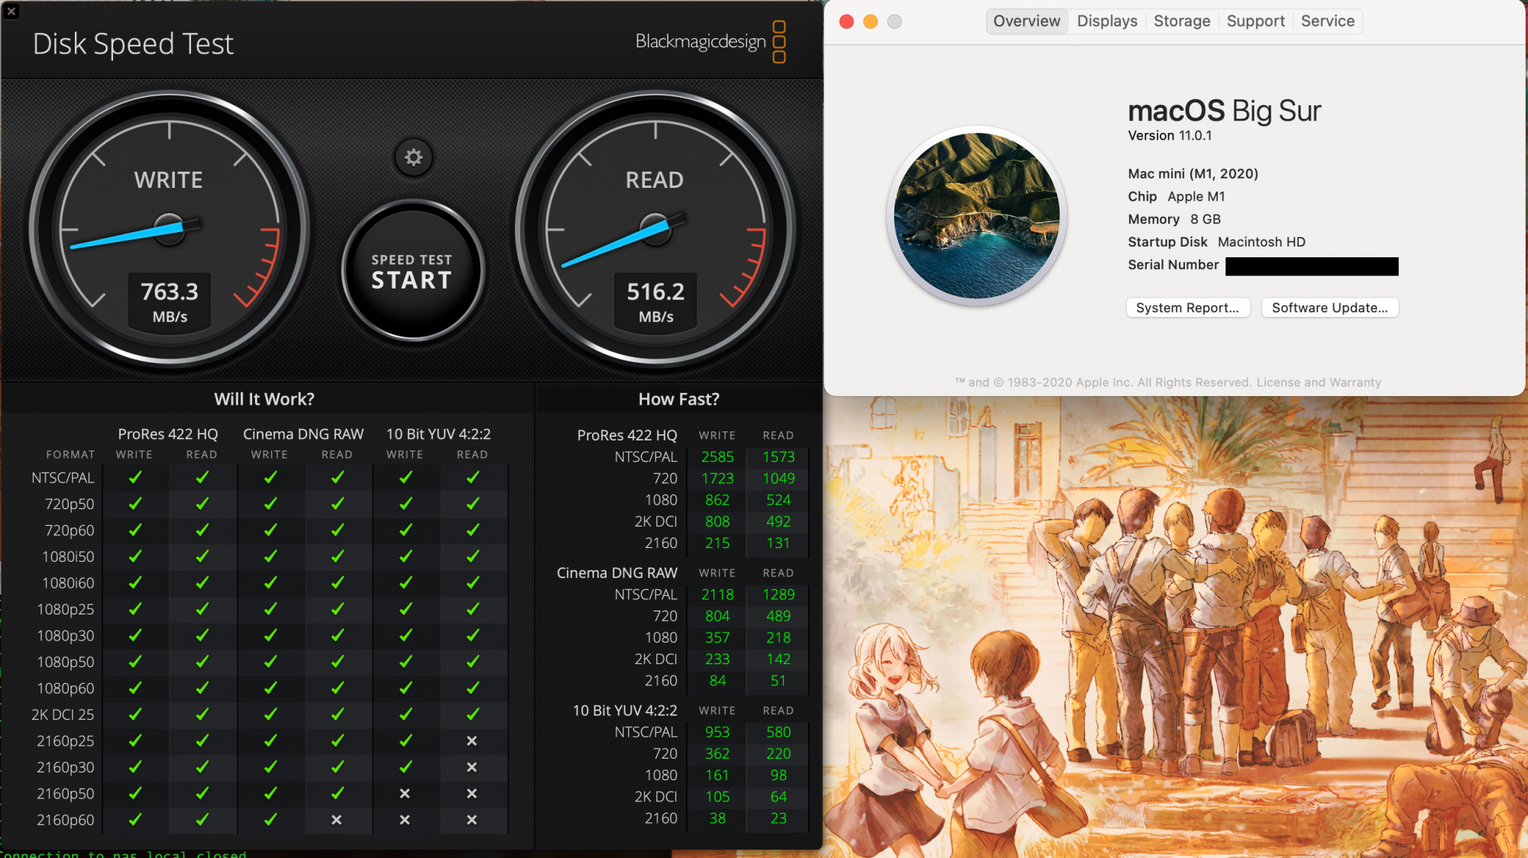Image resolution: width=1528 pixels, height=858 pixels.
Task: Switch to the Storage tab
Action: pos(1181,21)
